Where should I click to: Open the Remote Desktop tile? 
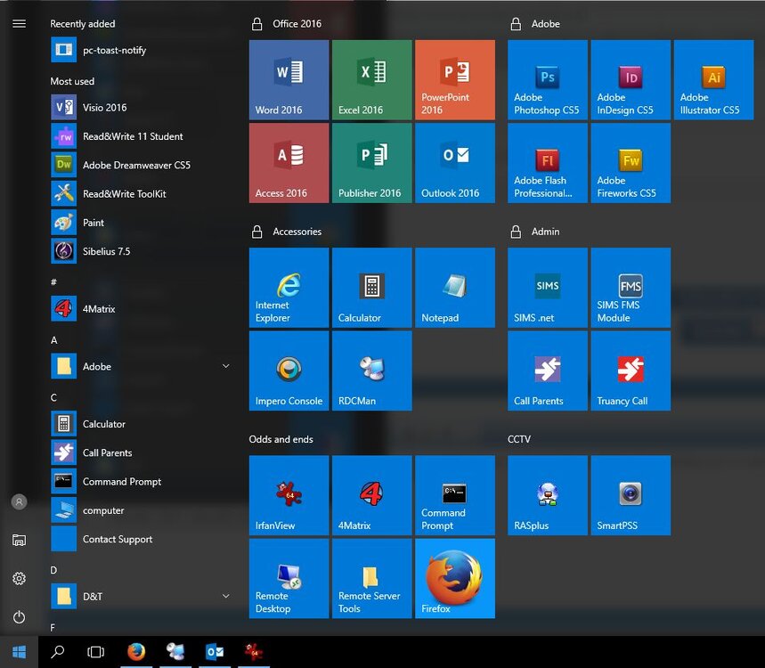[289, 579]
